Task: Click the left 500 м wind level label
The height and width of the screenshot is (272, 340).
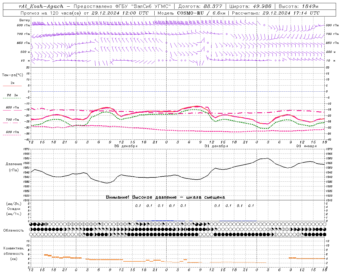Action: [25, 52]
